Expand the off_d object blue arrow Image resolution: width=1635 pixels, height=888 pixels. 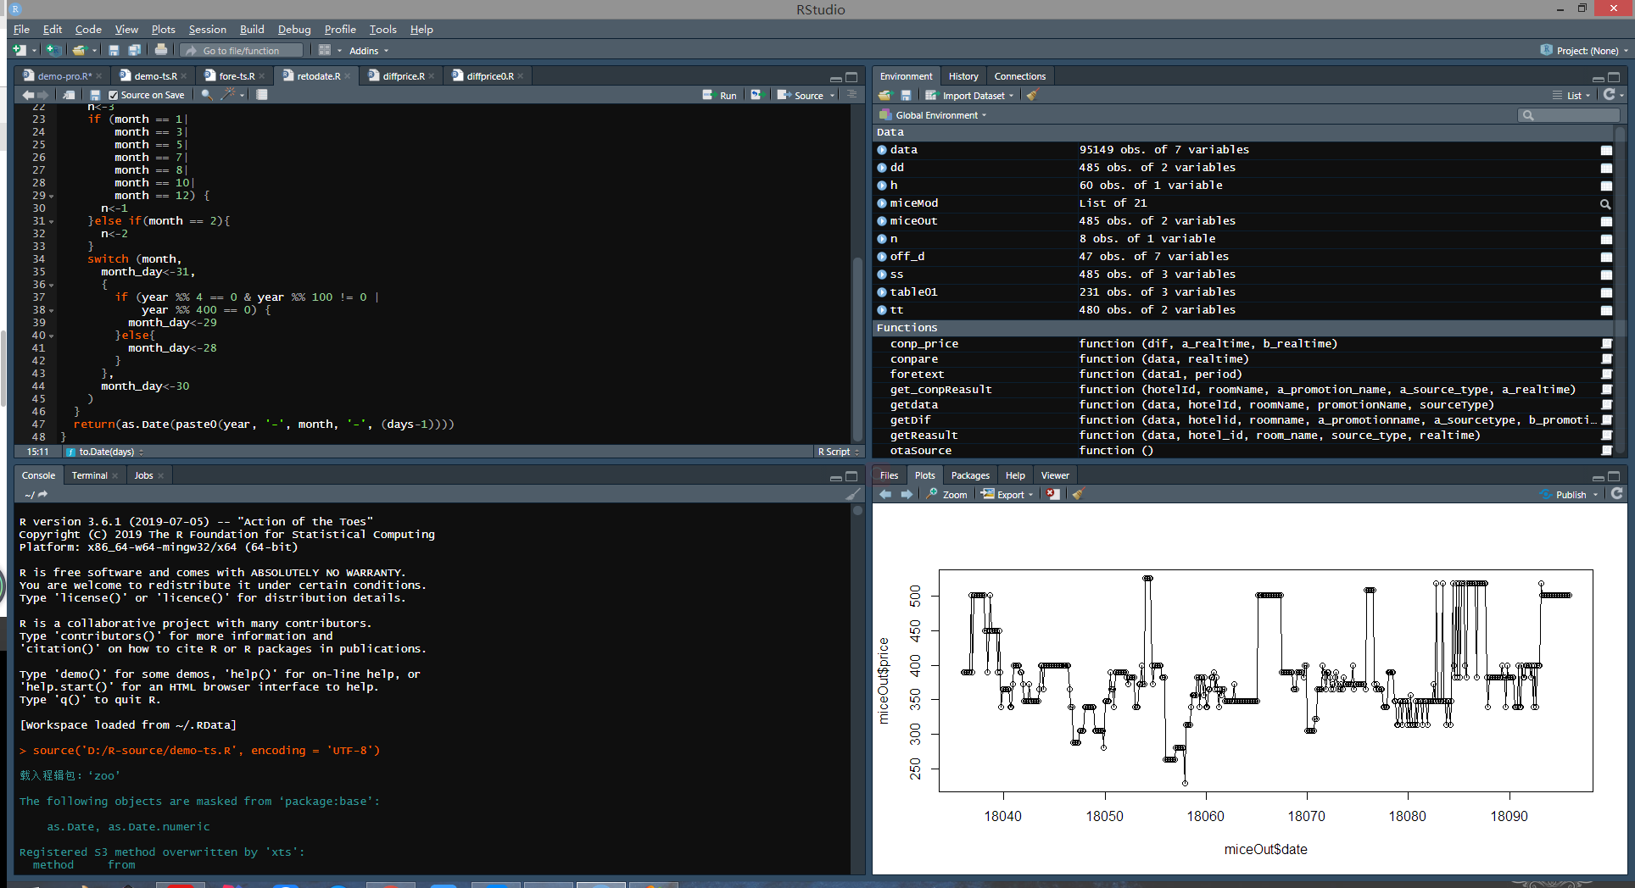882,257
